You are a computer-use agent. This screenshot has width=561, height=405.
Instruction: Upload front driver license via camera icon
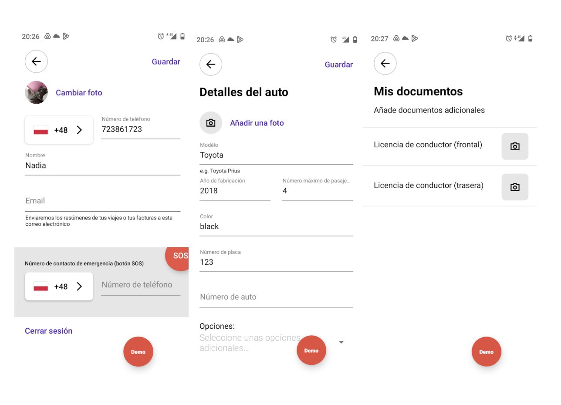515,146
